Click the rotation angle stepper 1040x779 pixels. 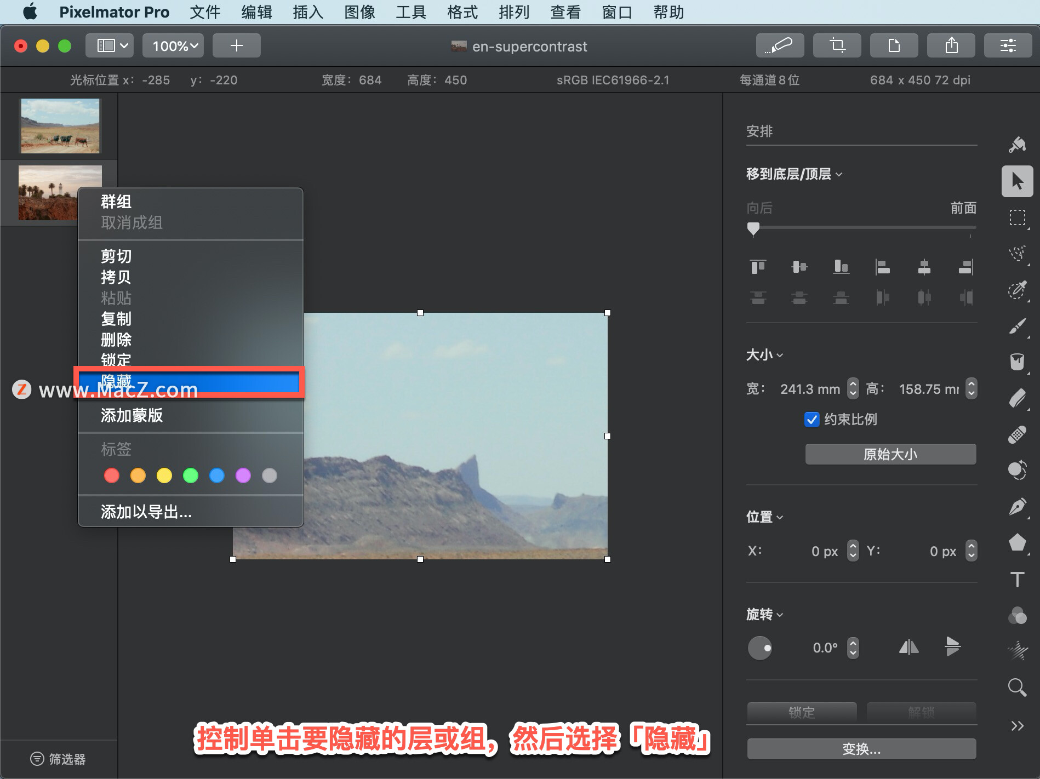pyautogui.click(x=853, y=648)
